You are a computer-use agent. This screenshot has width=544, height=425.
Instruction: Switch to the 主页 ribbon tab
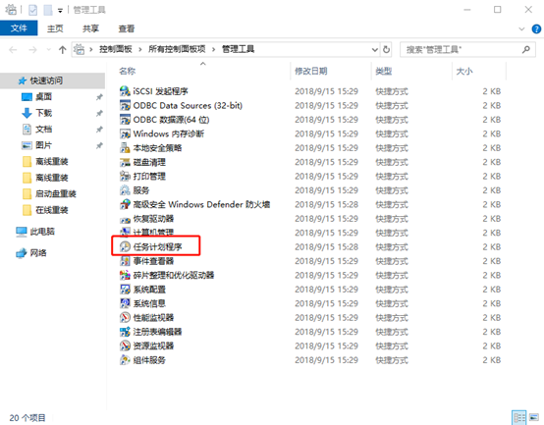(55, 28)
